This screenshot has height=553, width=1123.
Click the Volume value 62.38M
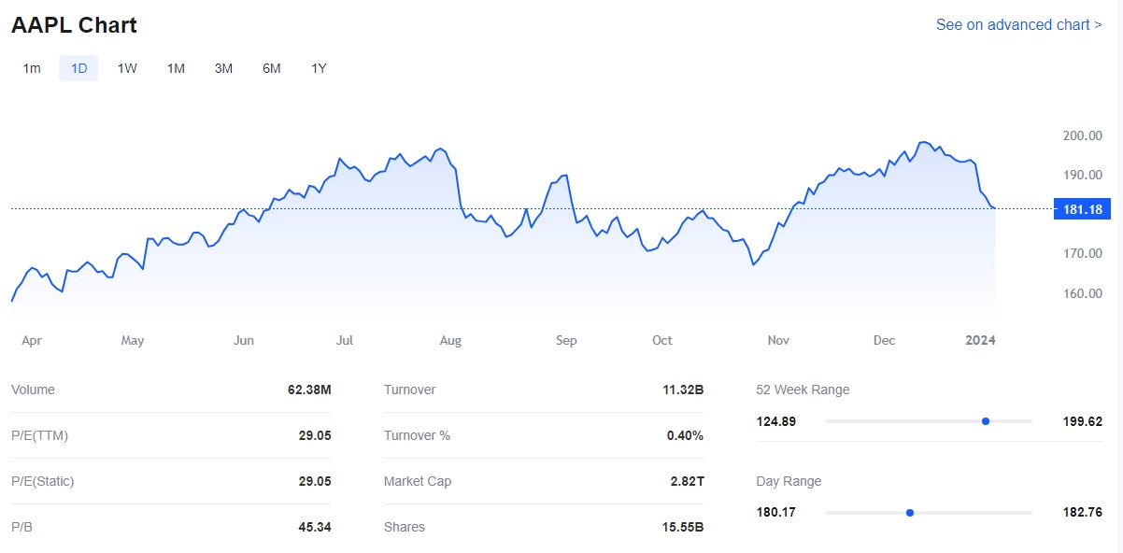pyautogui.click(x=309, y=390)
